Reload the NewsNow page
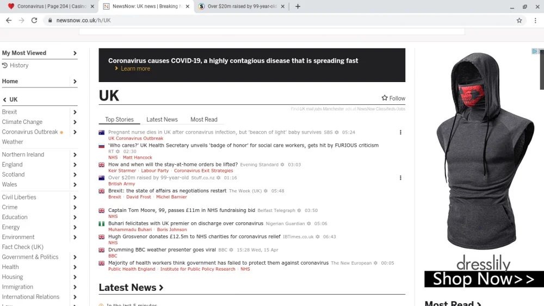544x306 pixels. [x=34, y=21]
